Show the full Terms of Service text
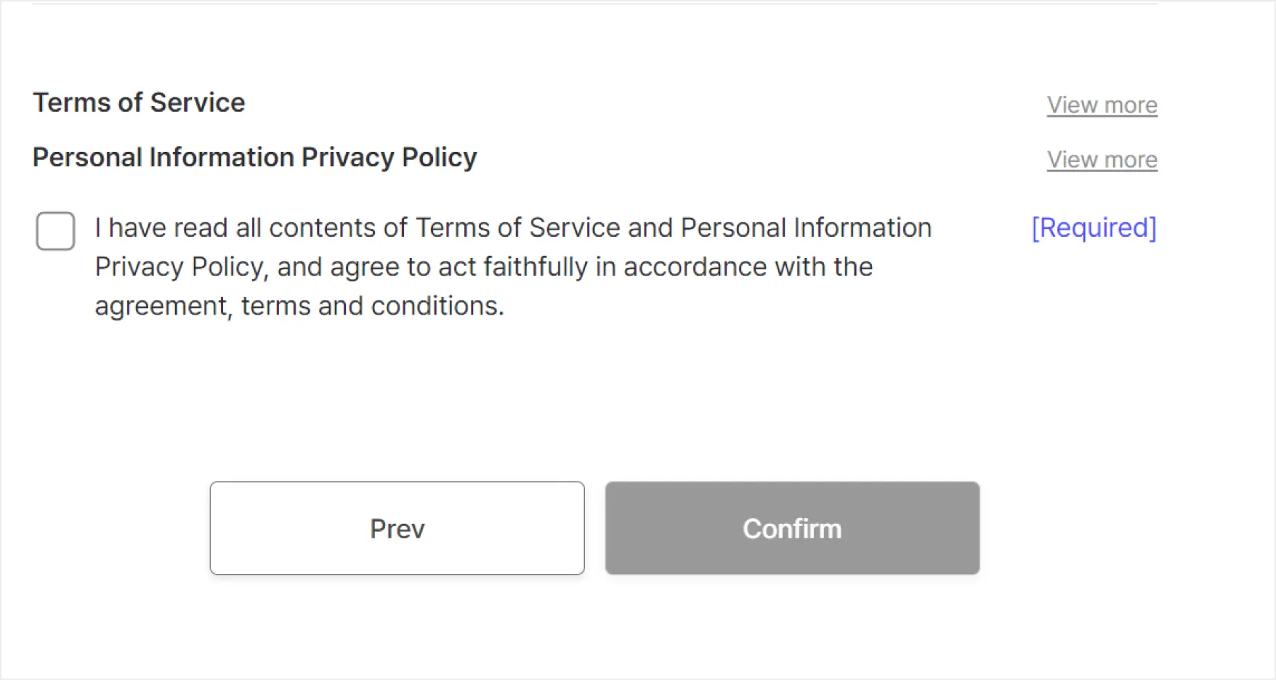The height and width of the screenshot is (680, 1276). tap(1102, 105)
